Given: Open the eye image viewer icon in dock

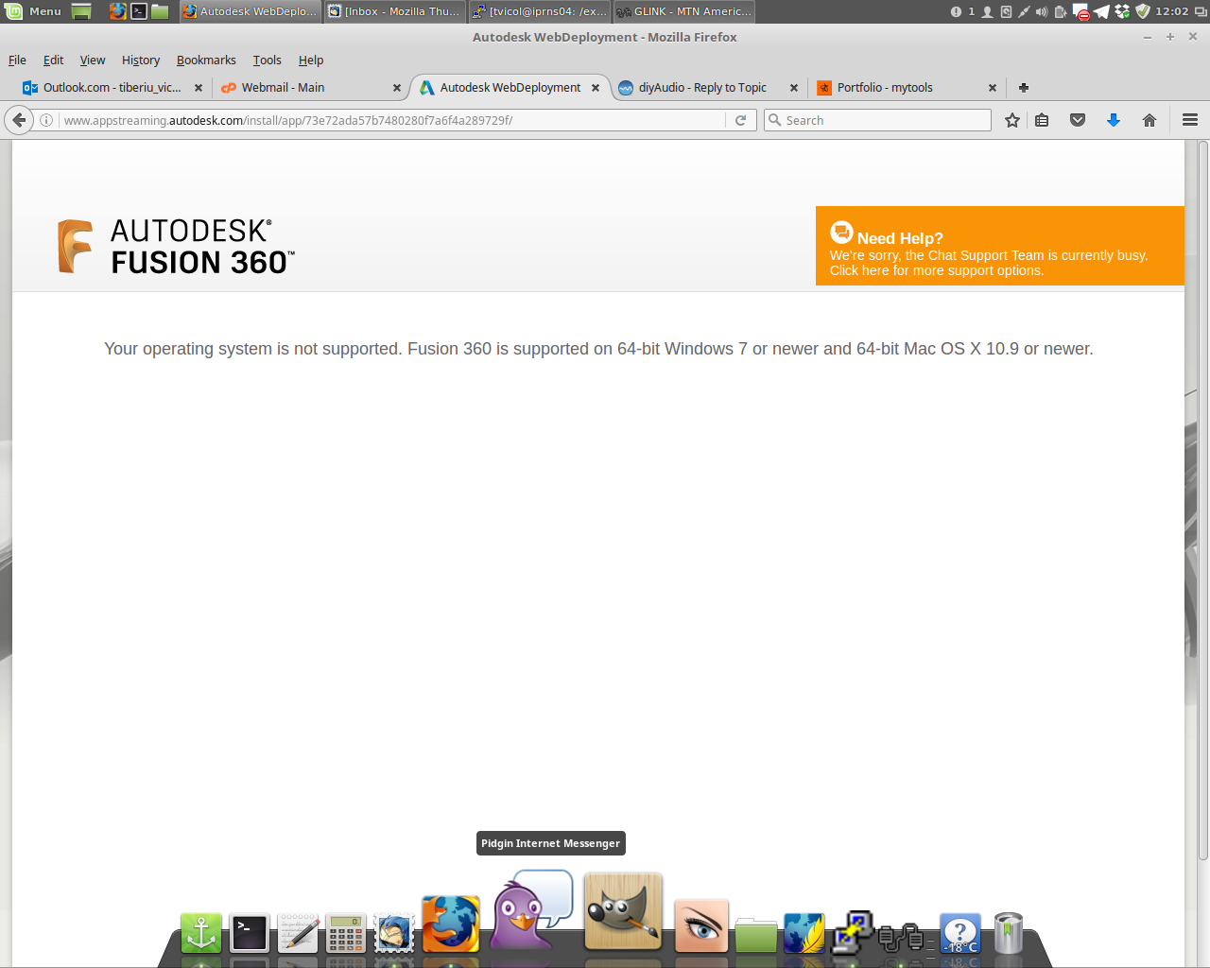Looking at the screenshot, I should pyautogui.click(x=701, y=925).
